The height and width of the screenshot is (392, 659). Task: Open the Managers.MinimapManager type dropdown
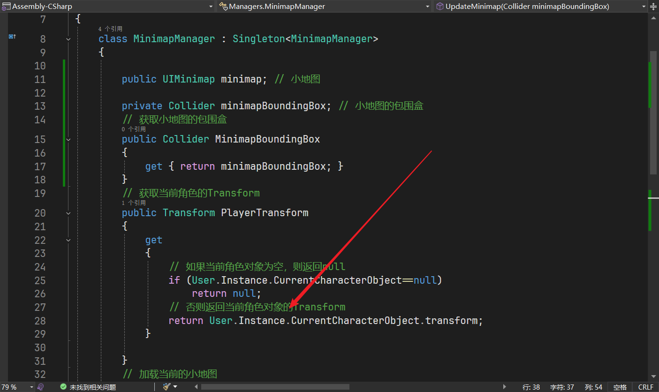[x=427, y=6]
